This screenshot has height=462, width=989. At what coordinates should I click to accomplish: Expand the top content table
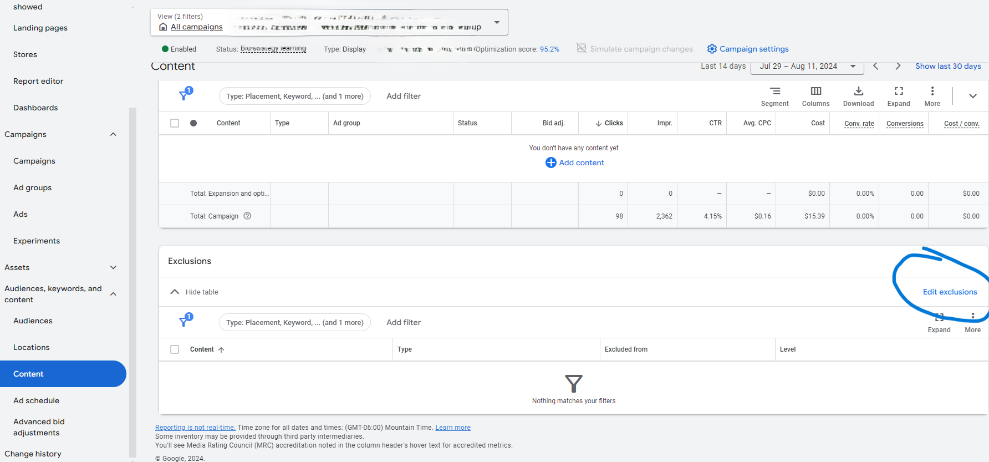(x=899, y=96)
